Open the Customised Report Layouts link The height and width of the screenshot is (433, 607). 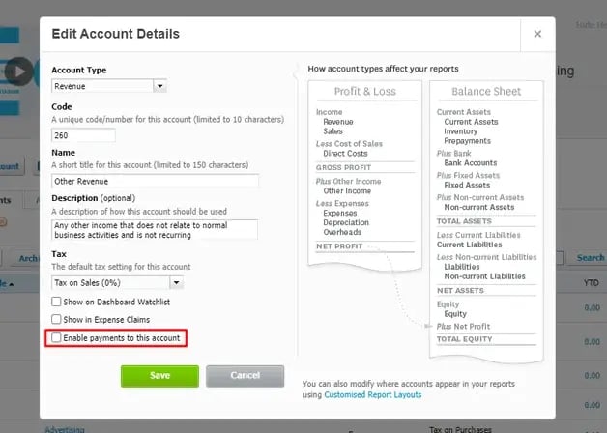pyautogui.click(x=373, y=394)
